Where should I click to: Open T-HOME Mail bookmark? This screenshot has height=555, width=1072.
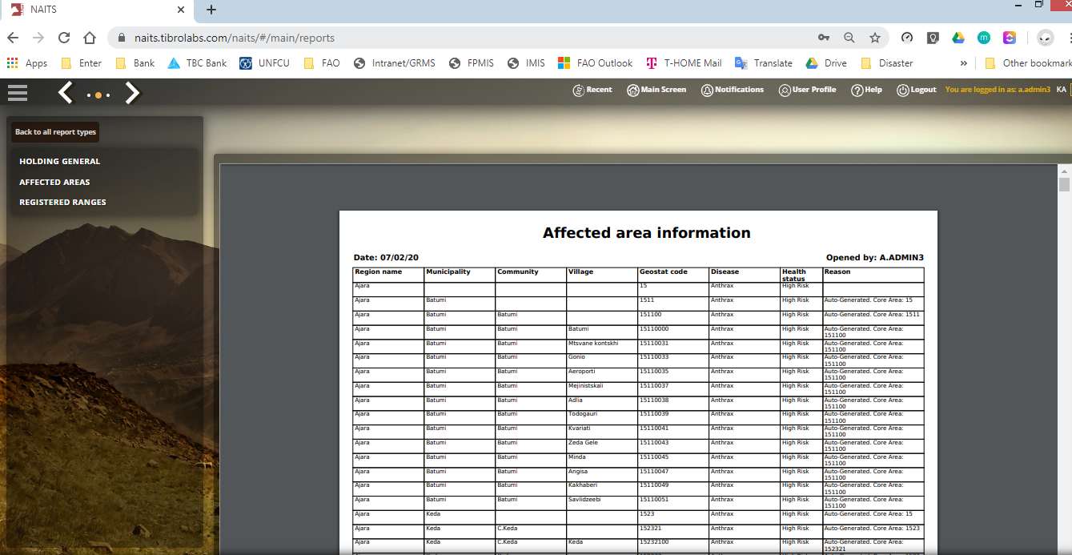pyautogui.click(x=684, y=63)
